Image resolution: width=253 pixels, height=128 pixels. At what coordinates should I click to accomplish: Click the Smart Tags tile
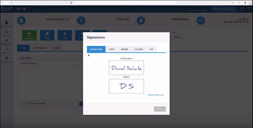click(x=47, y=35)
